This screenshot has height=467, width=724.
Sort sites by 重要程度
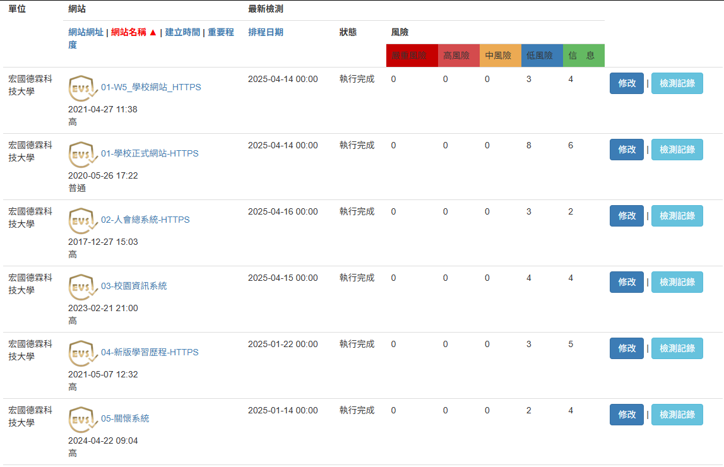pos(220,32)
